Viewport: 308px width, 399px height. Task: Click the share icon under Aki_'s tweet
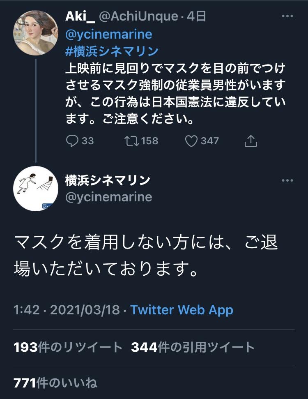[251, 141]
